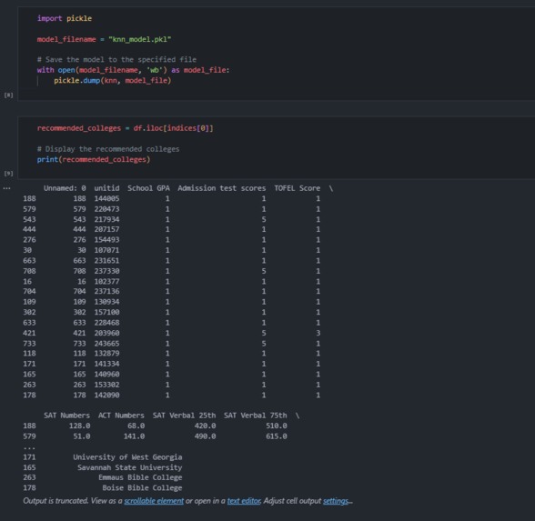The image size is (535, 521).
Task: Click 'University of West Georgia' output row
Action: (127, 456)
